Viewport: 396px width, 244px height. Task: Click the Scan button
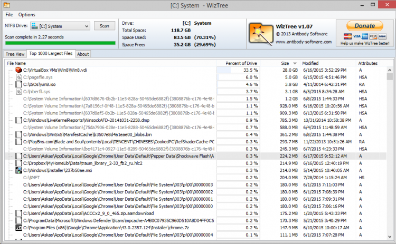tap(105, 26)
